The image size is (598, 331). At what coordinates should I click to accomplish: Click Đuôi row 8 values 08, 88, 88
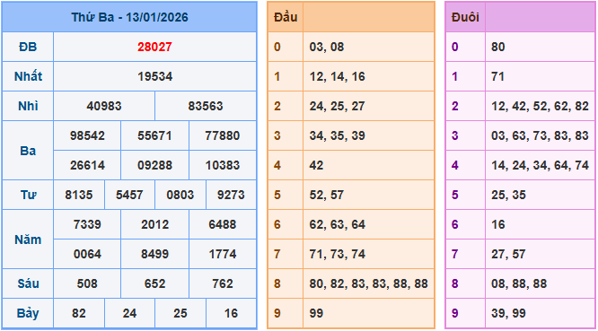click(x=519, y=283)
